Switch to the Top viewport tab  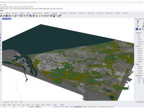click(12, 102)
